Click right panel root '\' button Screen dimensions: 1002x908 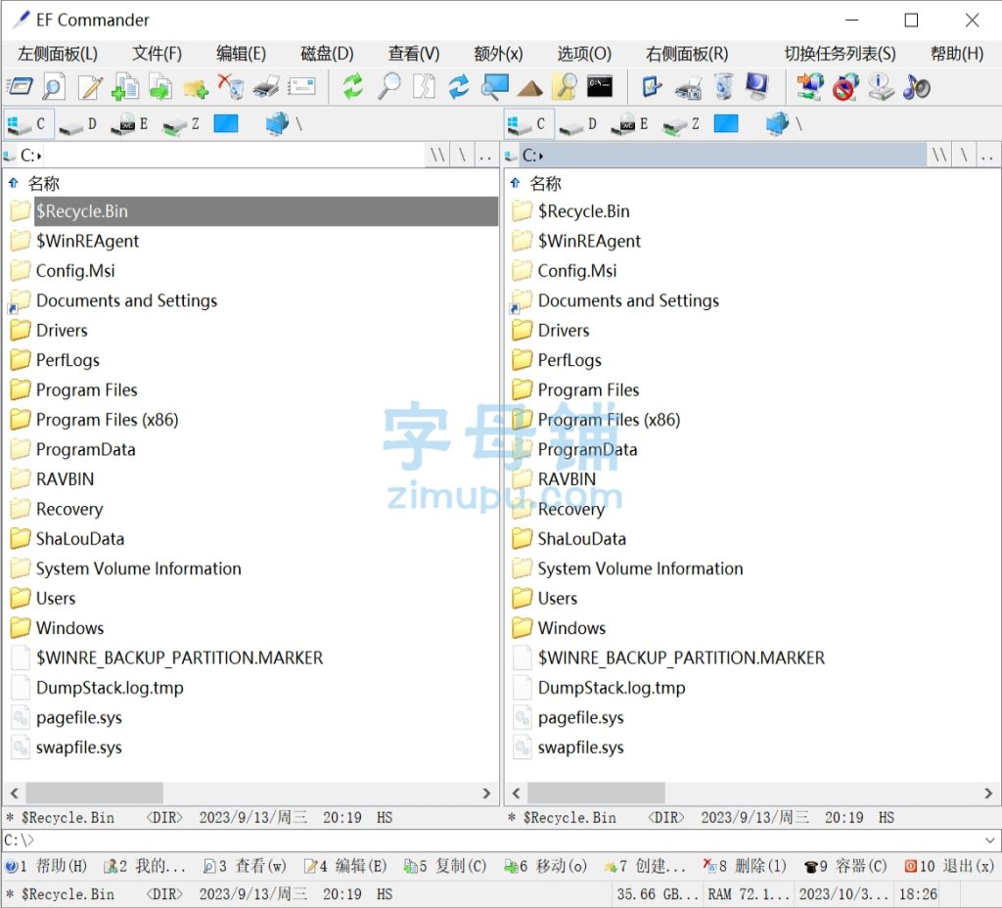[964, 156]
